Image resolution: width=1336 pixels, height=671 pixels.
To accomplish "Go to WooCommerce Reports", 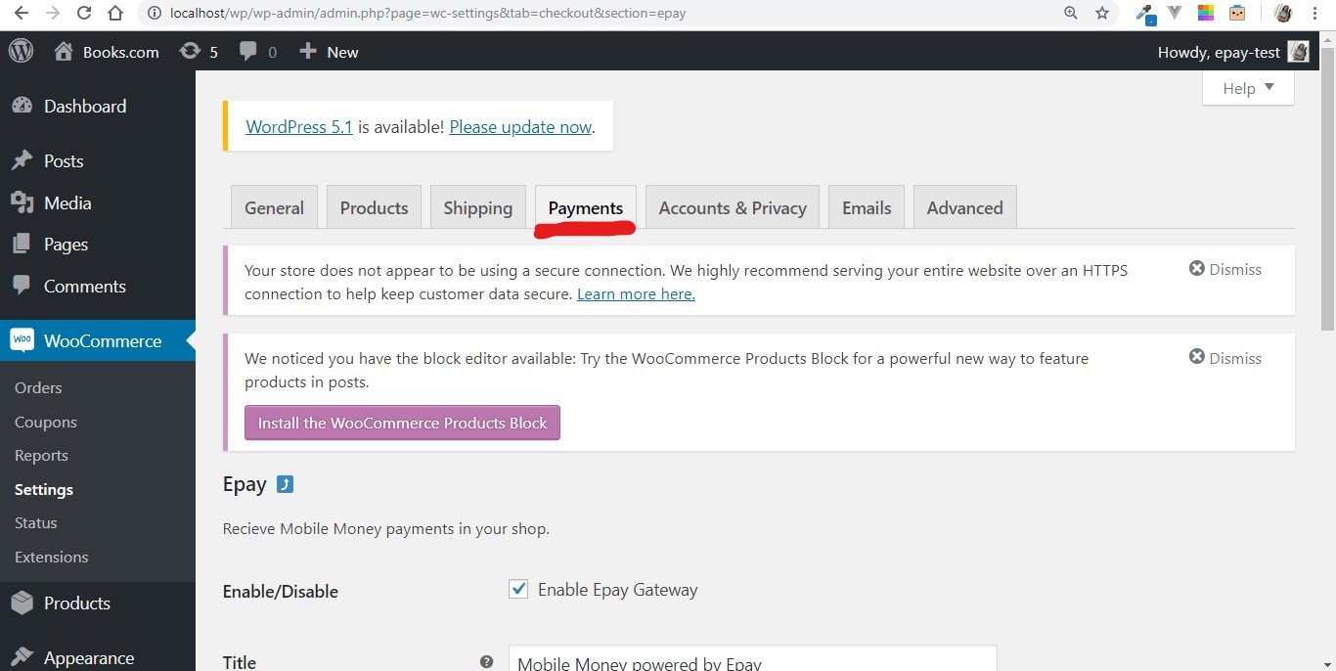I will 41,455.
